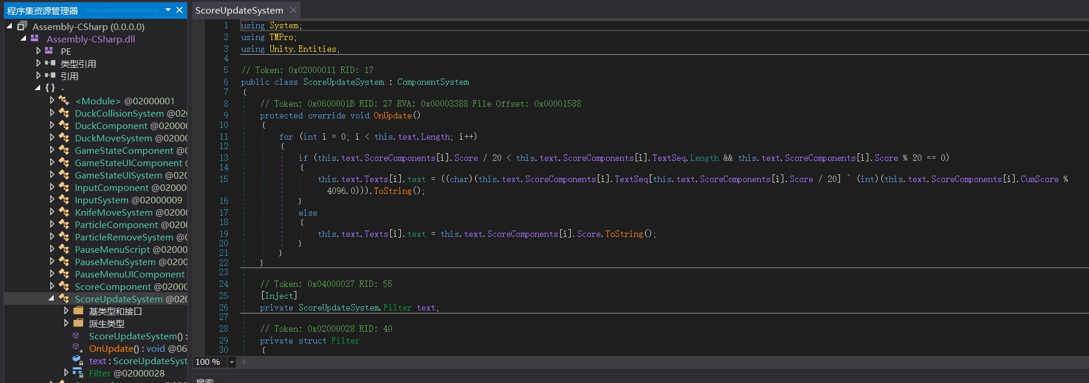Expand the 派生类型 folder

point(66,323)
